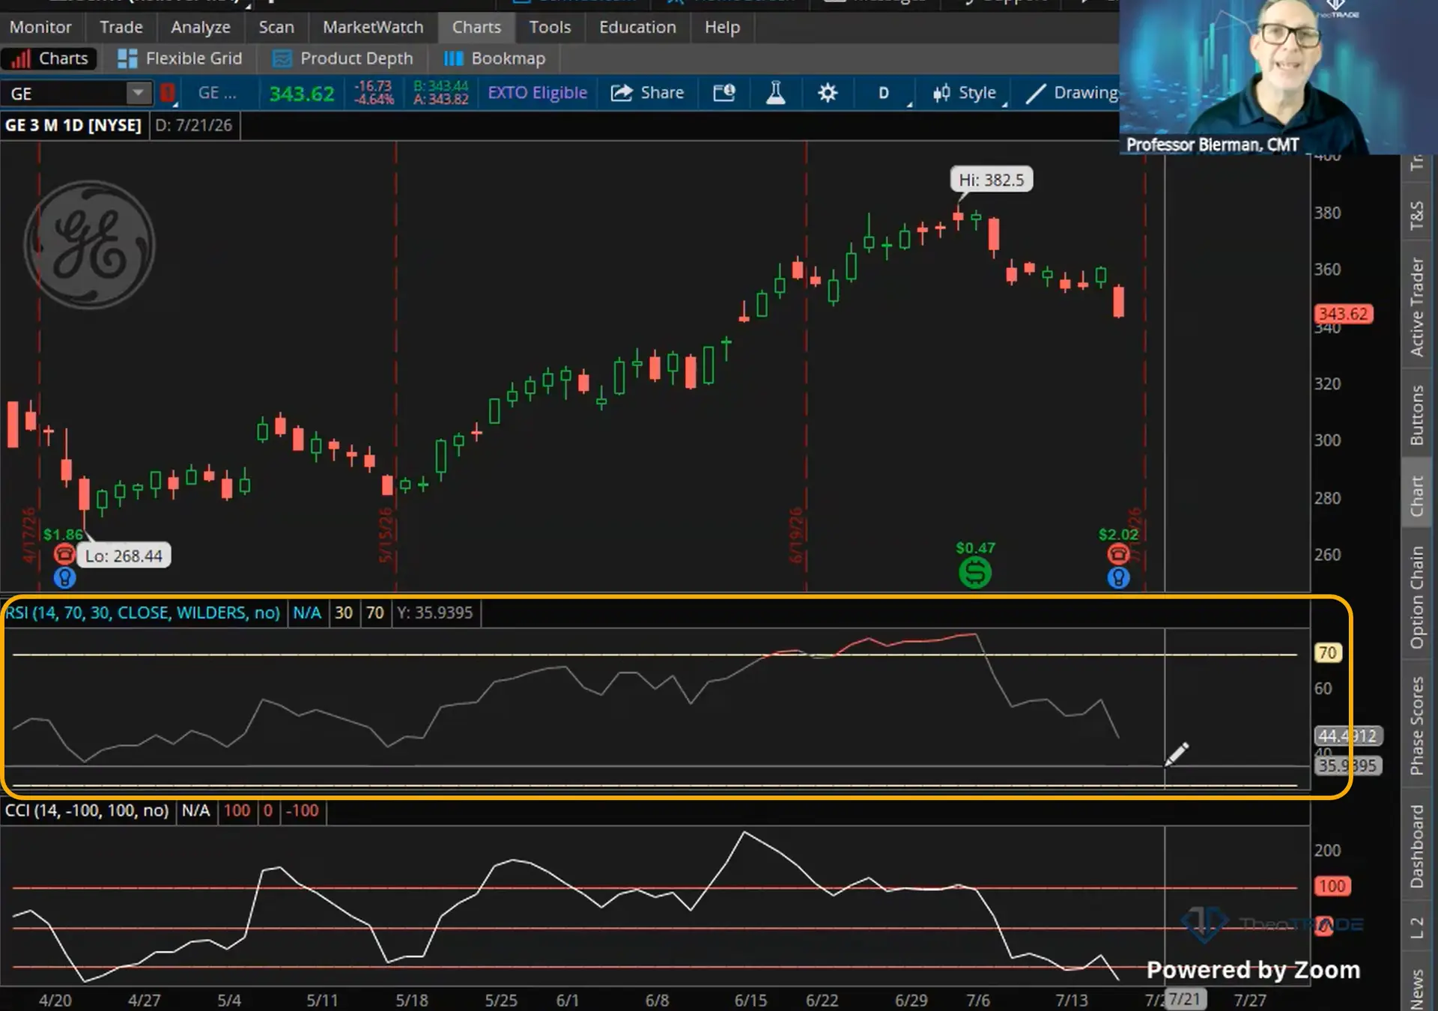Click the 7/21 date marker on time axis
This screenshot has width=1438, height=1011.
point(1185,999)
